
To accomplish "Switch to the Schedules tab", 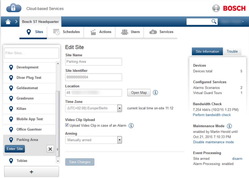I will (66, 32).
